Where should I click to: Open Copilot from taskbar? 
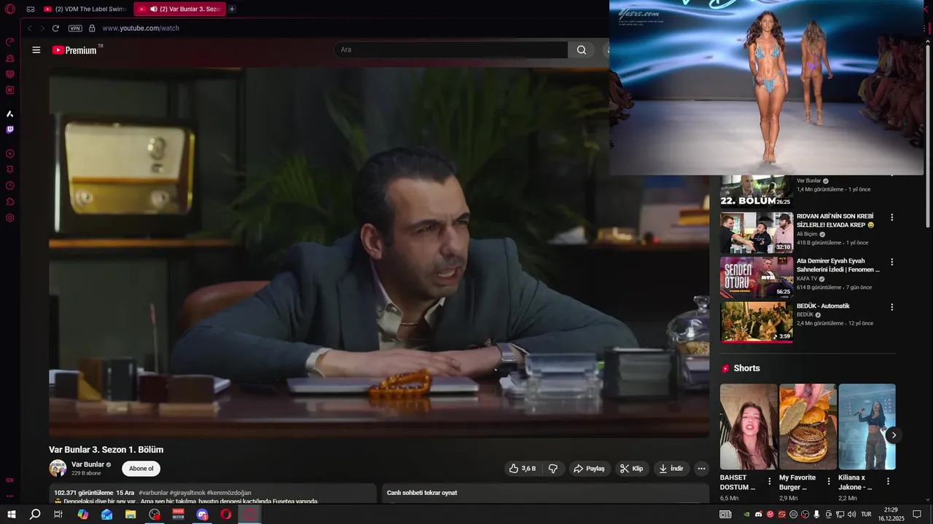(83, 515)
